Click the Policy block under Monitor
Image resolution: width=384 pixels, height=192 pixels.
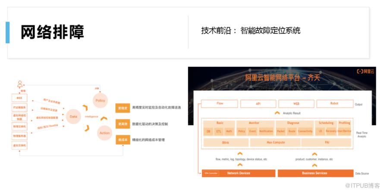(242, 131)
